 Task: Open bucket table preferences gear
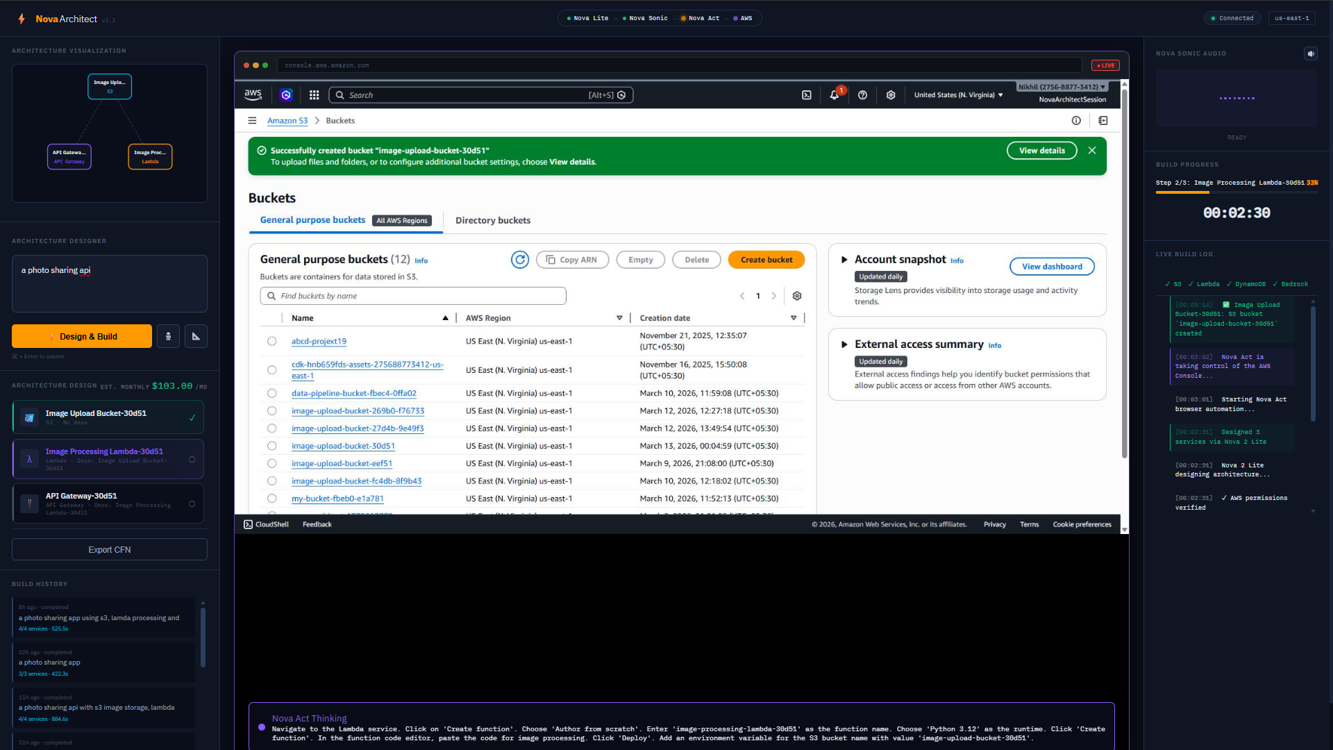click(x=797, y=296)
